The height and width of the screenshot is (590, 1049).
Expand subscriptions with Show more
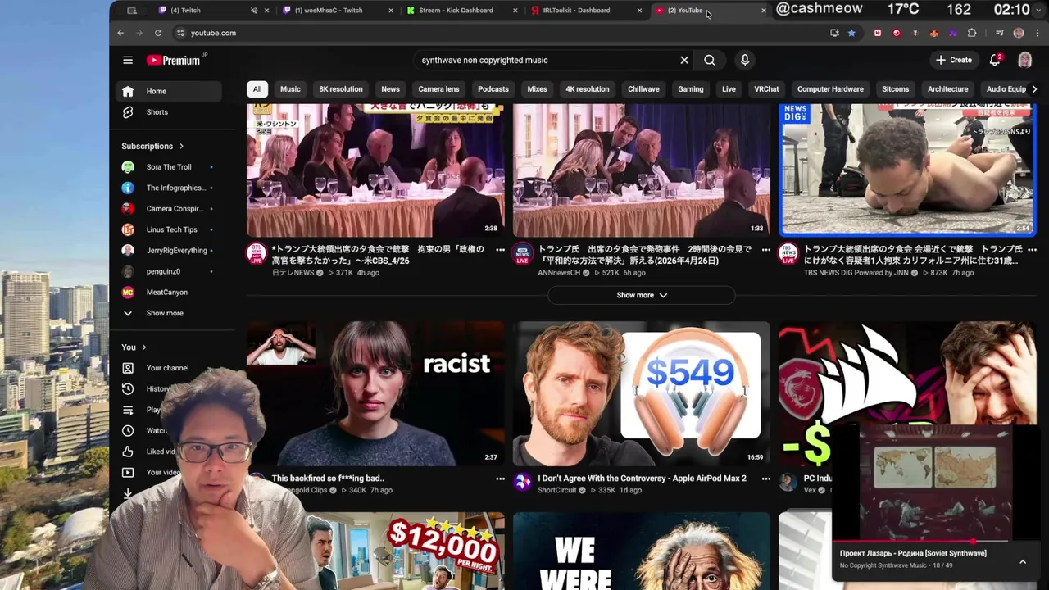167,313
